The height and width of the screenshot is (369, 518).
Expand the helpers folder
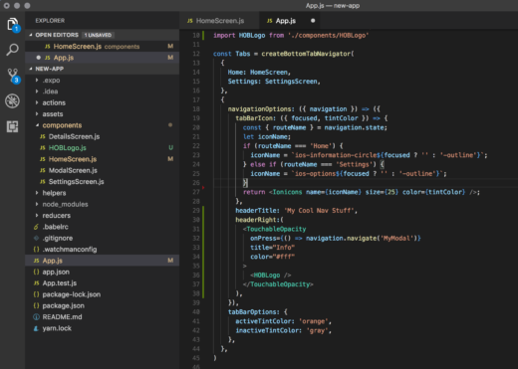[x=37, y=193]
